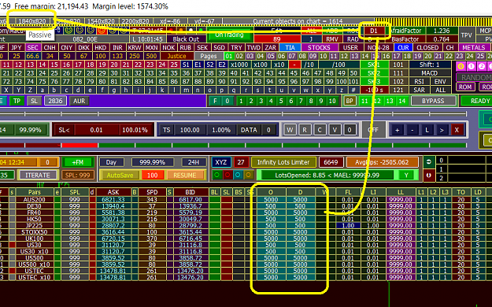Click the horizontal slider track above SL field
The image size is (492, 307).
232,113
